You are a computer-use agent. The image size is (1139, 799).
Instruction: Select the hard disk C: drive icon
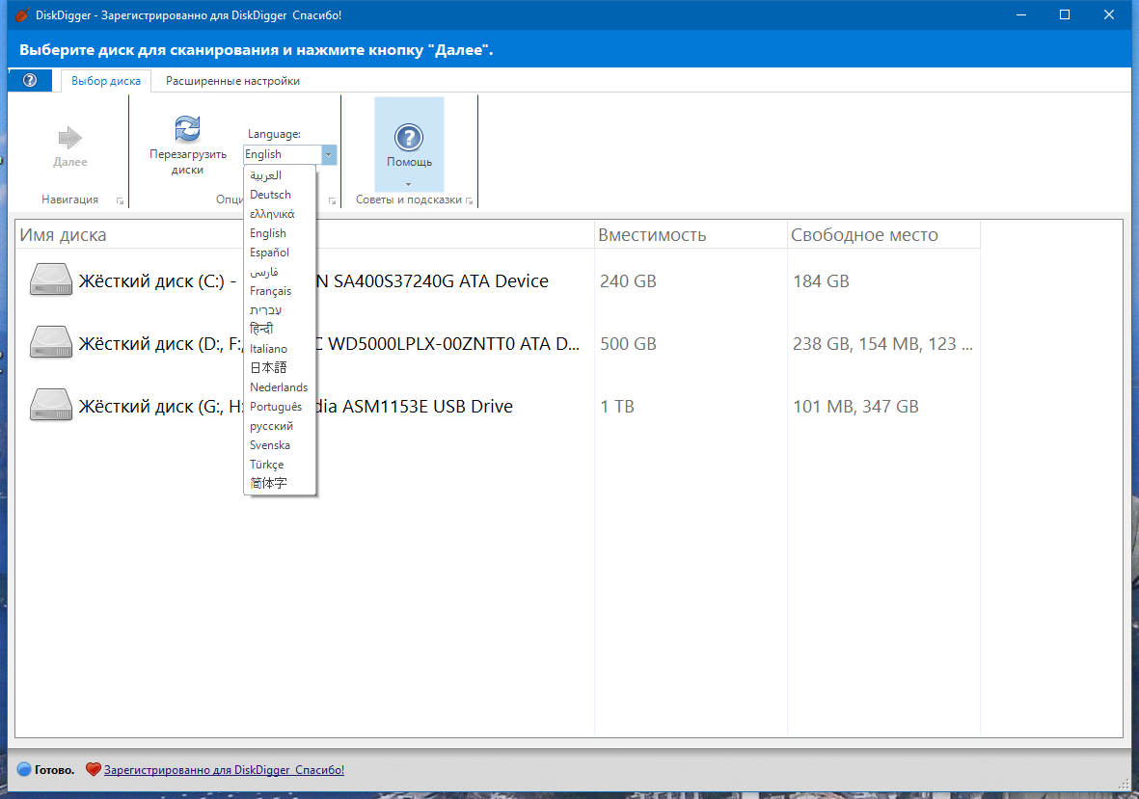(50, 280)
